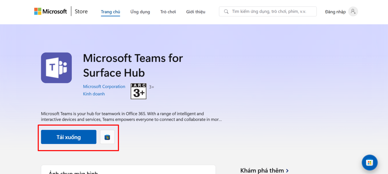Click the Tải xuống download button
This screenshot has height=174, width=388.
coord(69,137)
